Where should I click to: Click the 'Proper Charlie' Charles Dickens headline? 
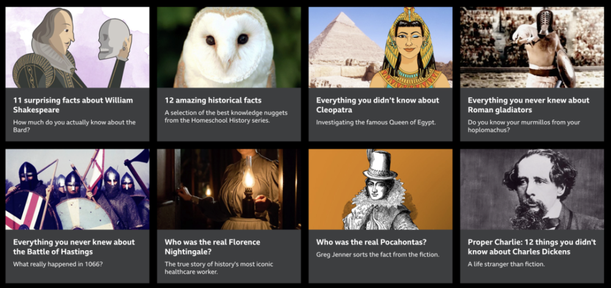532,247
